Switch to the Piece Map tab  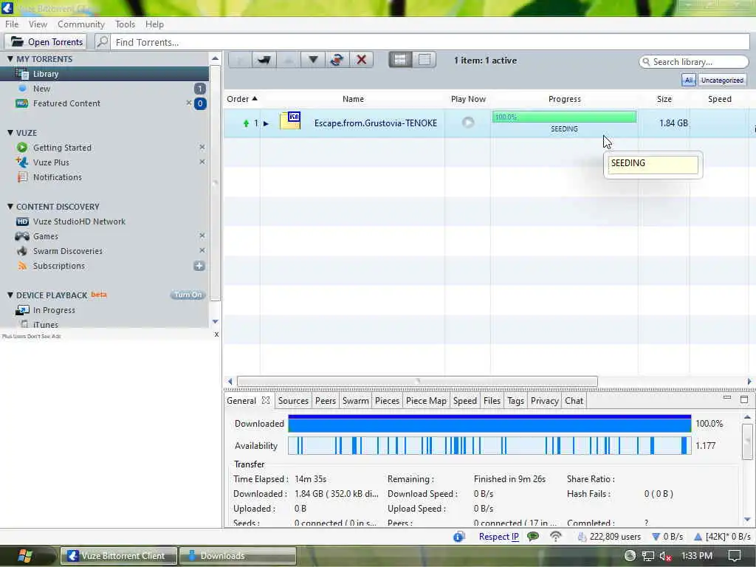(x=426, y=401)
